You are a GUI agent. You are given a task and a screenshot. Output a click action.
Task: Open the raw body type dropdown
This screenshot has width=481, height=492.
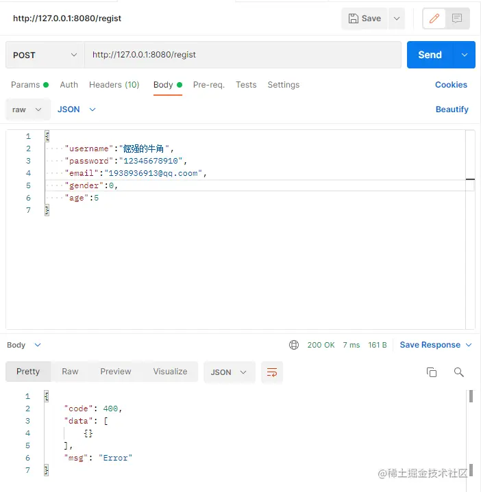[x=27, y=109]
